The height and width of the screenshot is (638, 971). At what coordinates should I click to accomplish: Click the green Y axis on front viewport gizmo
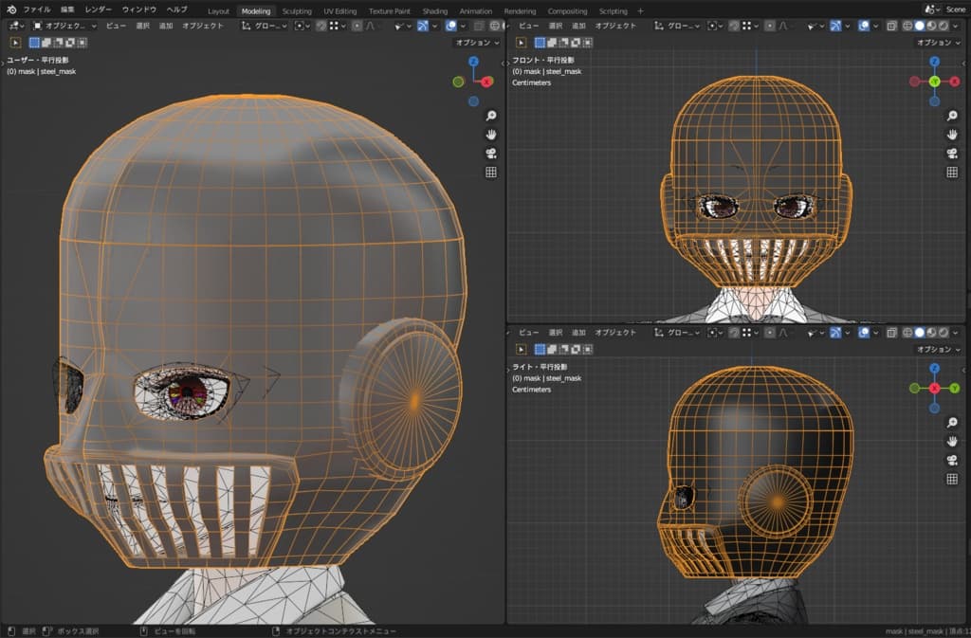934,82
